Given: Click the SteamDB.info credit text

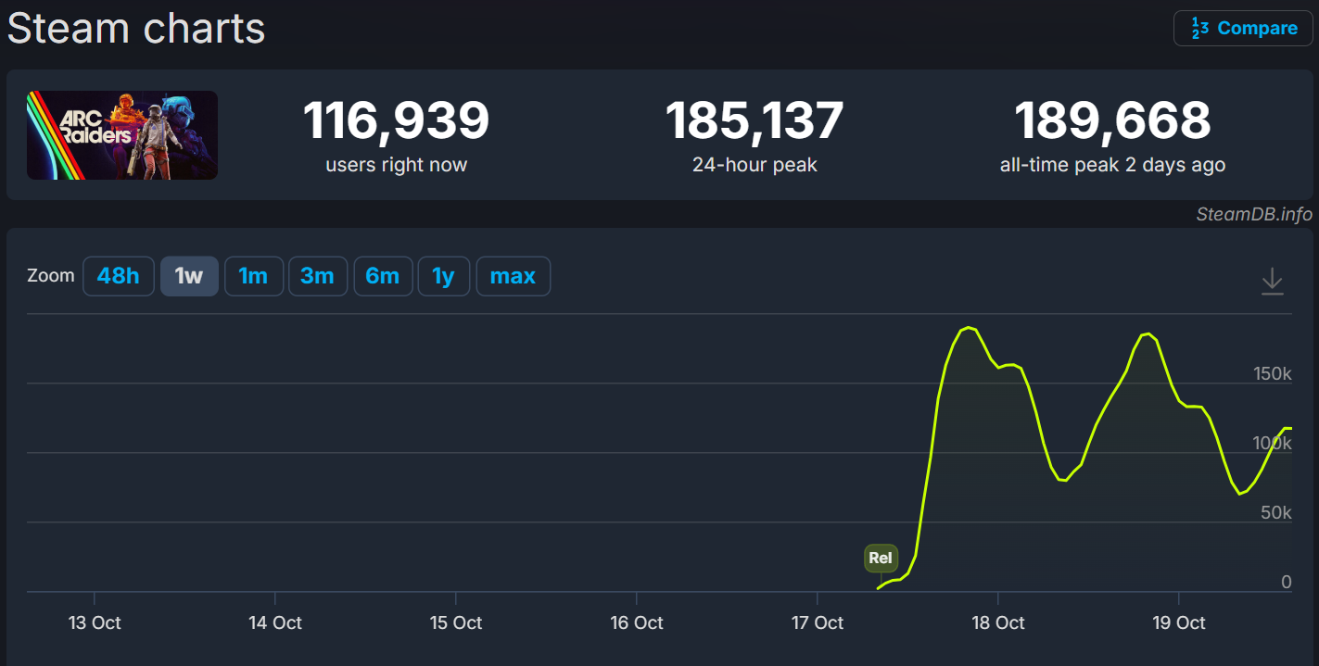Looking at the screenshot, I should coord(1254,214).
